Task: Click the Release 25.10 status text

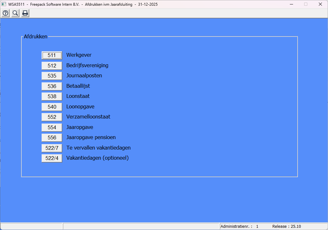Action: pos(286,227)
